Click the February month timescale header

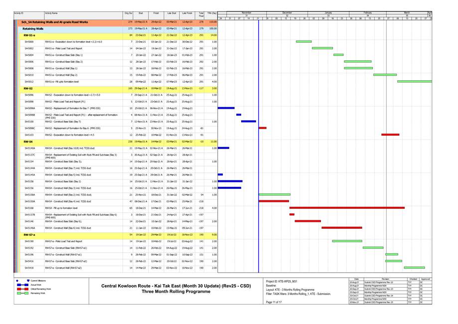pos(367,12)
